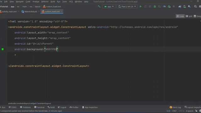Start debugging with the green bug icon

155,6
